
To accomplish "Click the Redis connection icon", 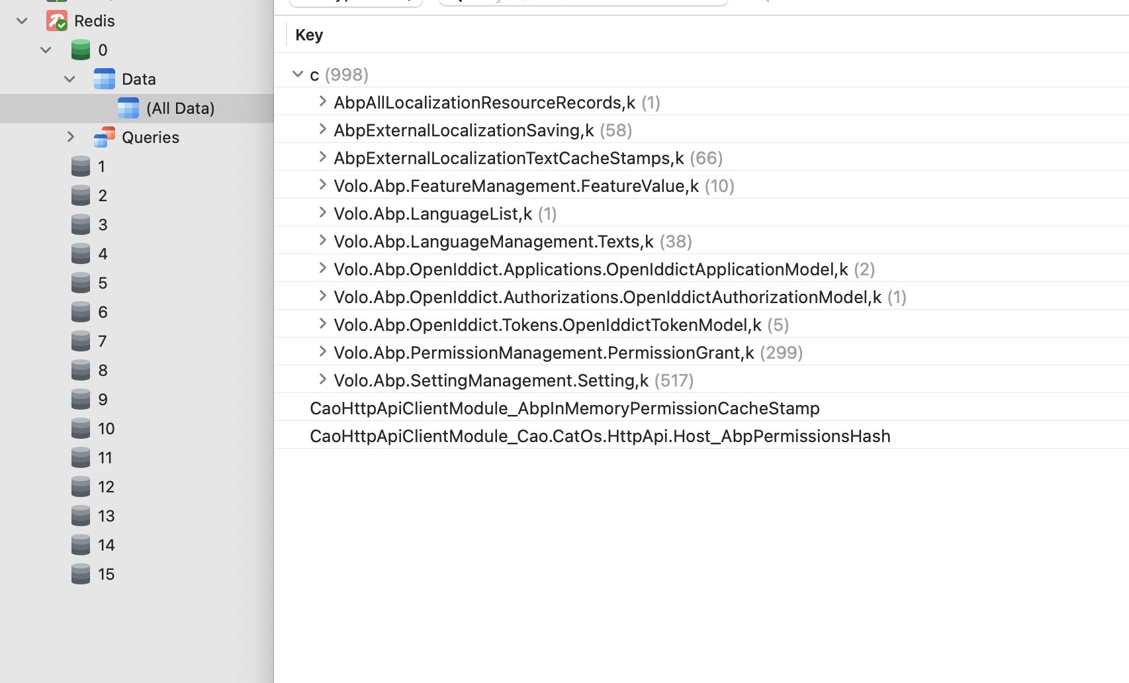I will coord(56,21).
